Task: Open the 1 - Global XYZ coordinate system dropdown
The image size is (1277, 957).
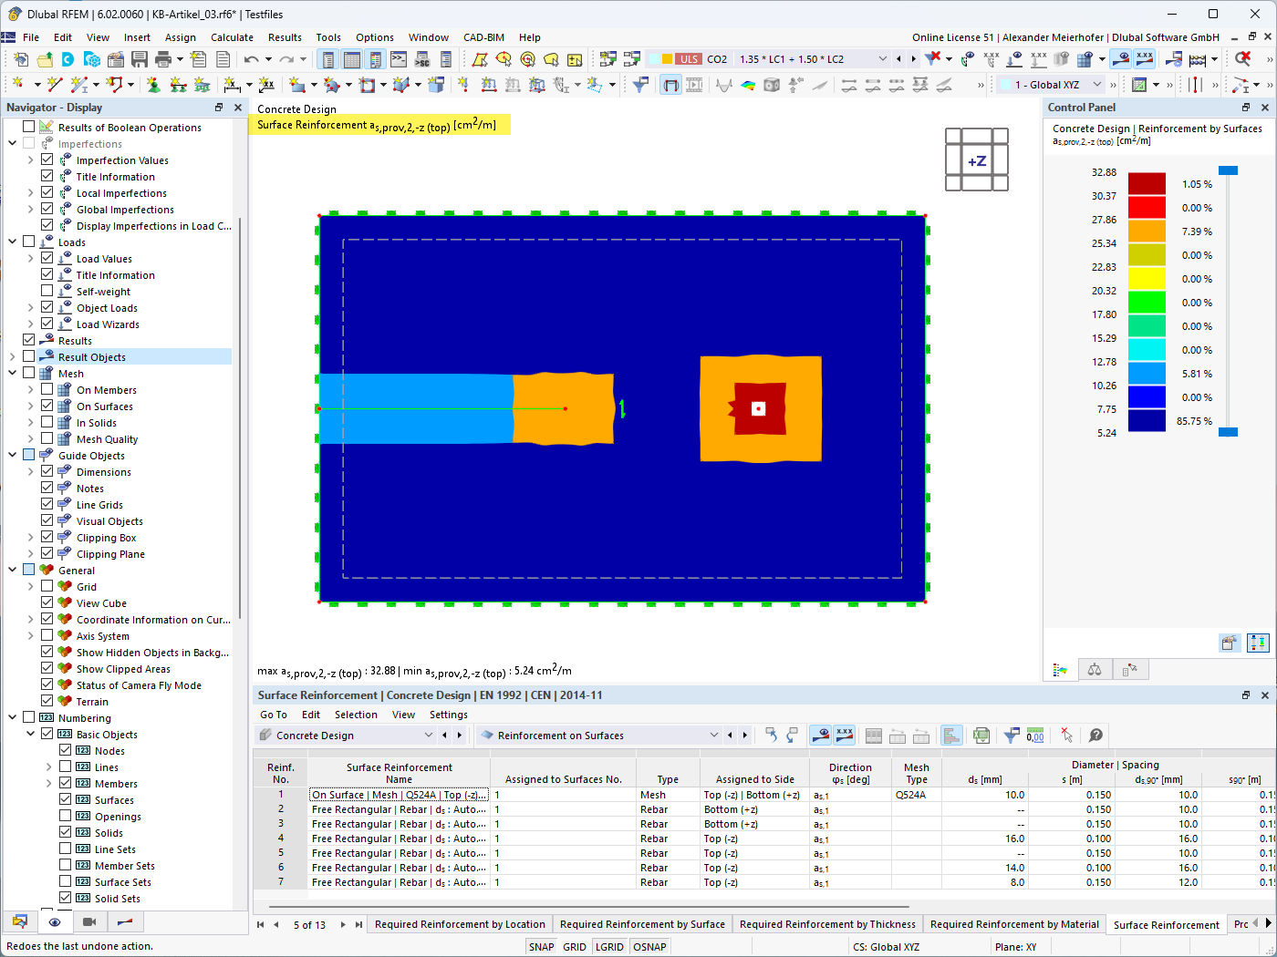Action: [x=1097, y=85]
